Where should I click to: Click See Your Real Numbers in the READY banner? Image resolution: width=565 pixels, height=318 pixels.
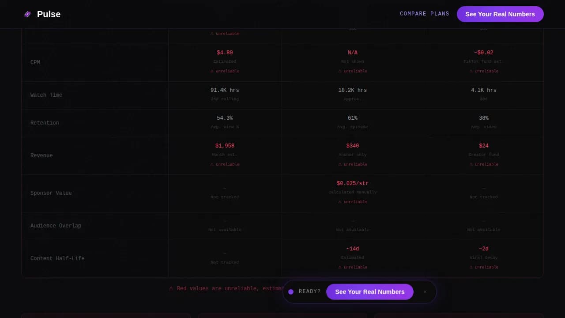pos(370,291)
